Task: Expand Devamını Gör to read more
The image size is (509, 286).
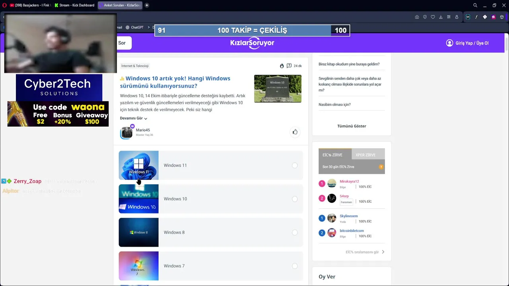Action: [x=134, y=118]
